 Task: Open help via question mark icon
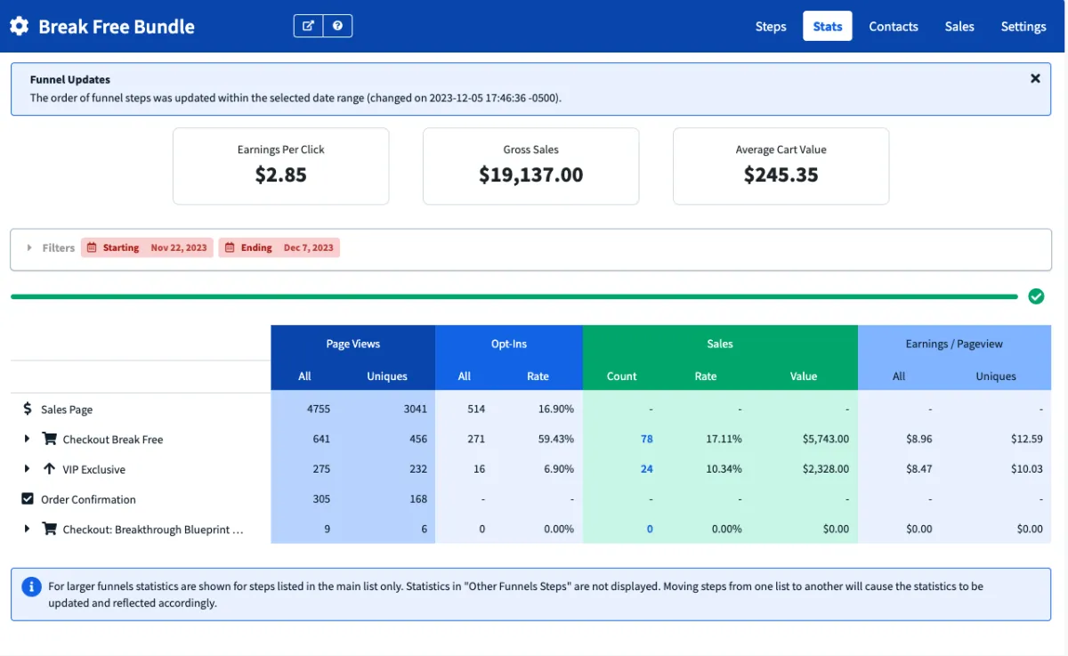coord(337,26)
